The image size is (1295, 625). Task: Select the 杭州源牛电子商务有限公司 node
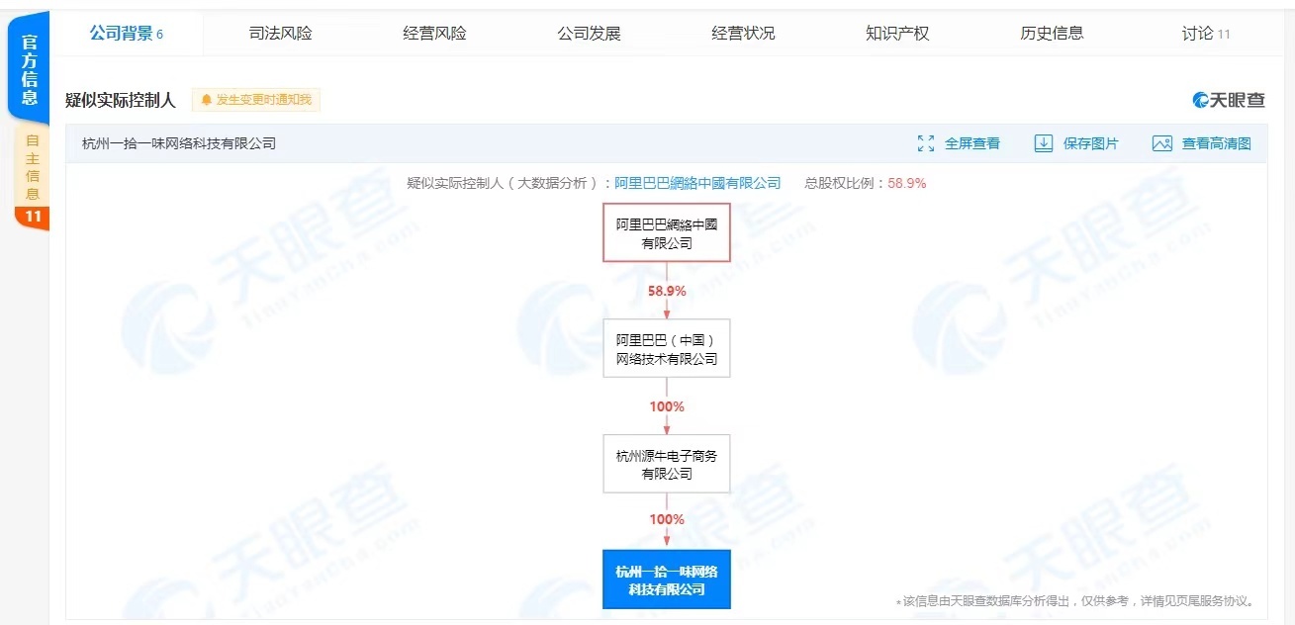(x=667, y=464)
